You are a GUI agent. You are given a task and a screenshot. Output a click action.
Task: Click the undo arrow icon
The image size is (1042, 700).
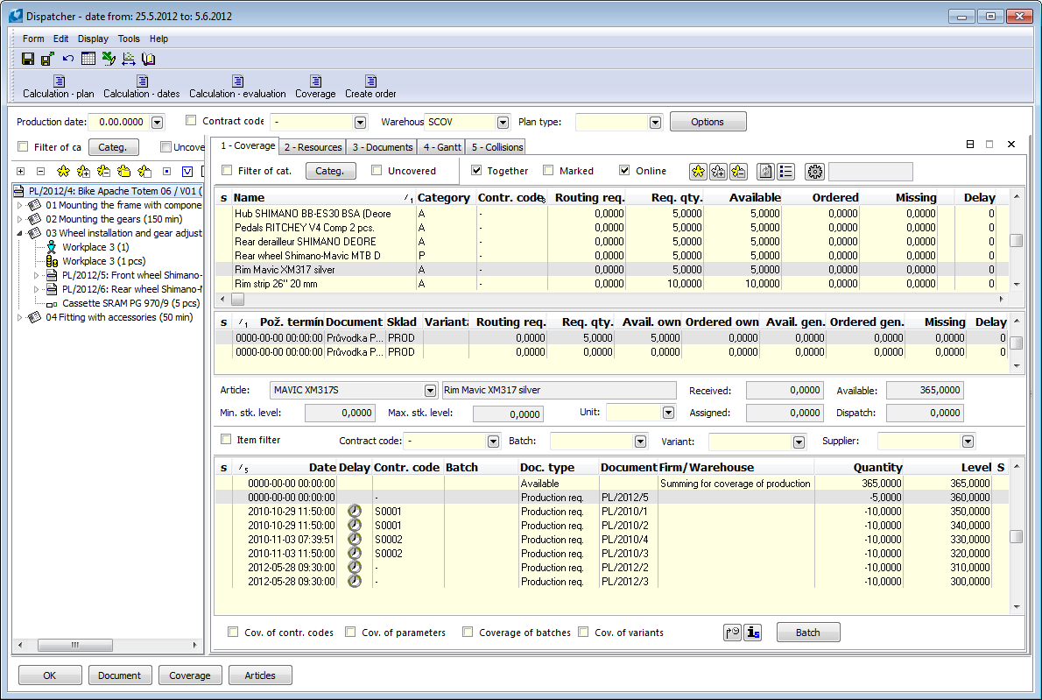pyautogui.click(x=67, y=59)
